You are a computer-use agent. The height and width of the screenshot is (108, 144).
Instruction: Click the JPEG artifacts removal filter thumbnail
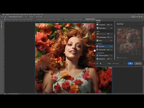coord(97,55)
